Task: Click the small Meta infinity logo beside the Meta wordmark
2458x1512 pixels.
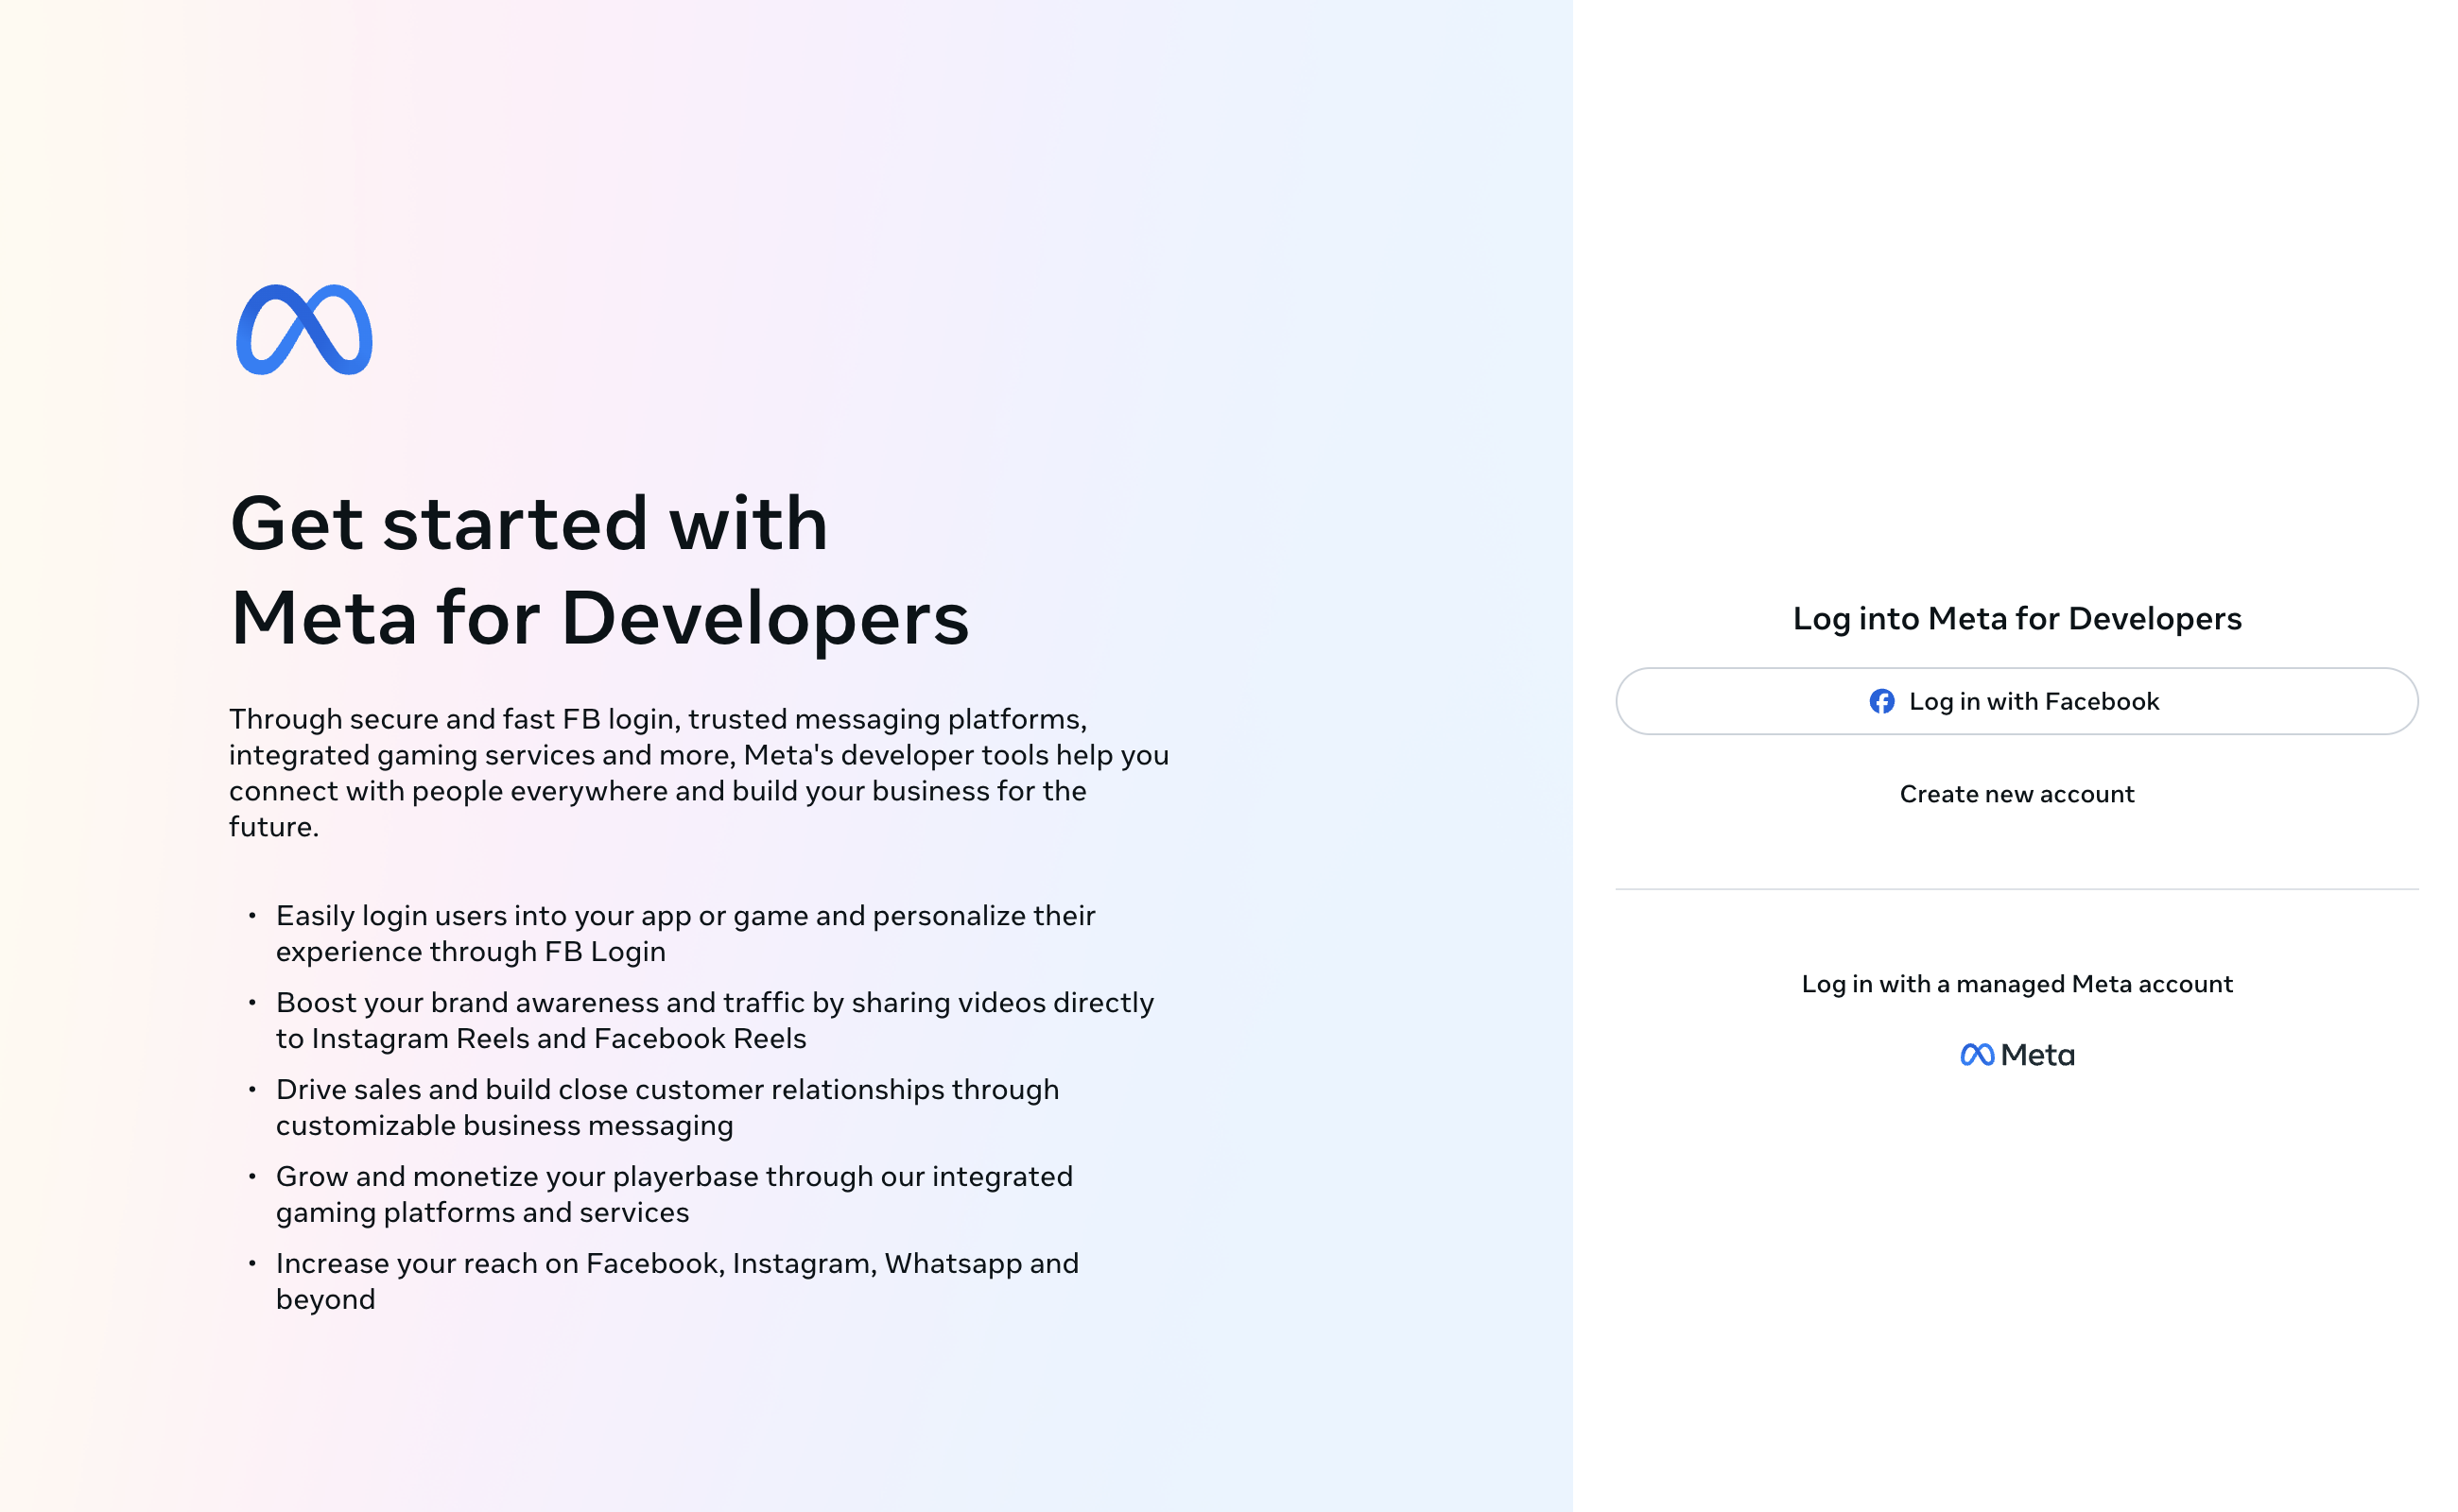Action: 1977,1055
